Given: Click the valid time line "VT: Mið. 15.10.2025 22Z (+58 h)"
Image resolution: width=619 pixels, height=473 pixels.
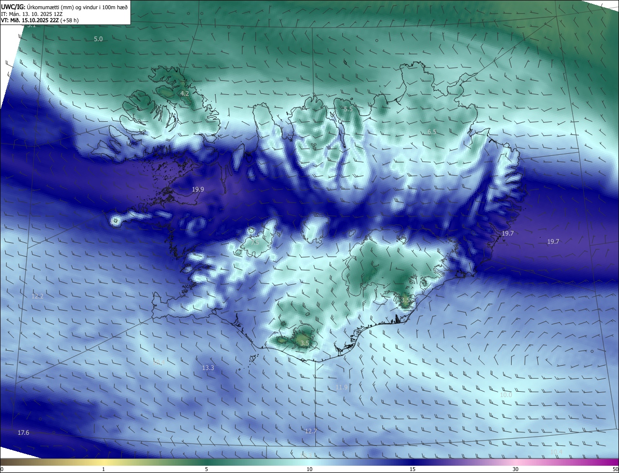Looking at the screenshot, I should [x=40, y=20].
